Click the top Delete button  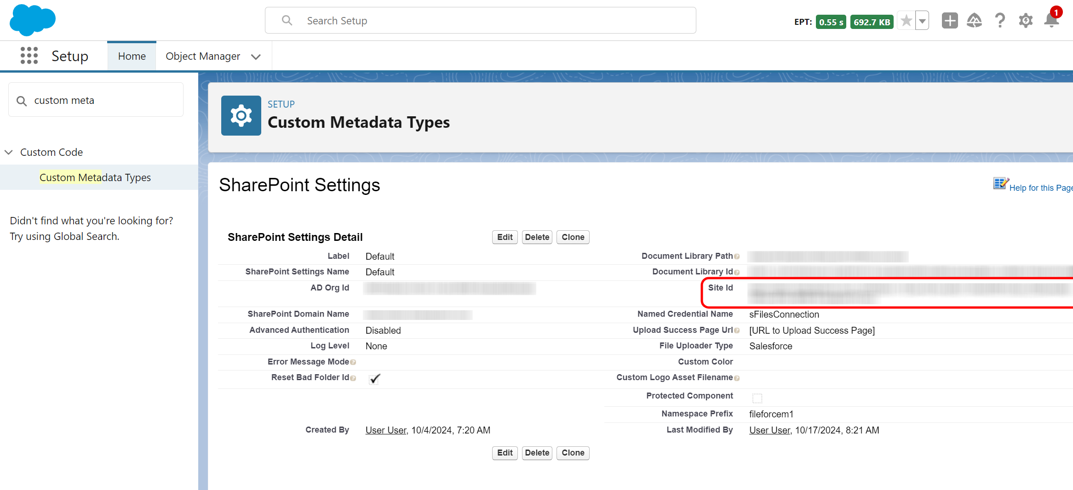pyautogui.click(x=537, y=237)
